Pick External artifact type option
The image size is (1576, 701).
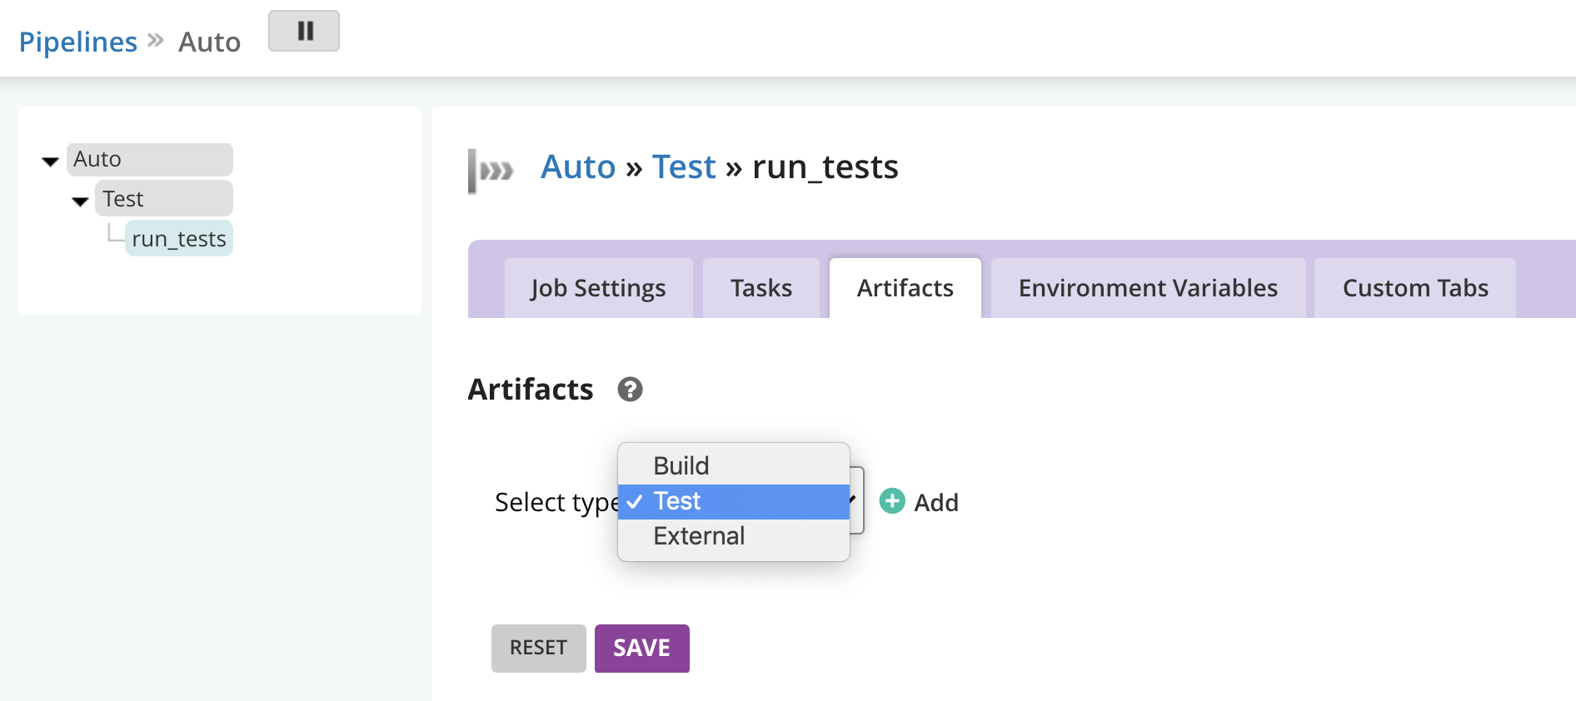pyautogui.click(x=698, y=536)
